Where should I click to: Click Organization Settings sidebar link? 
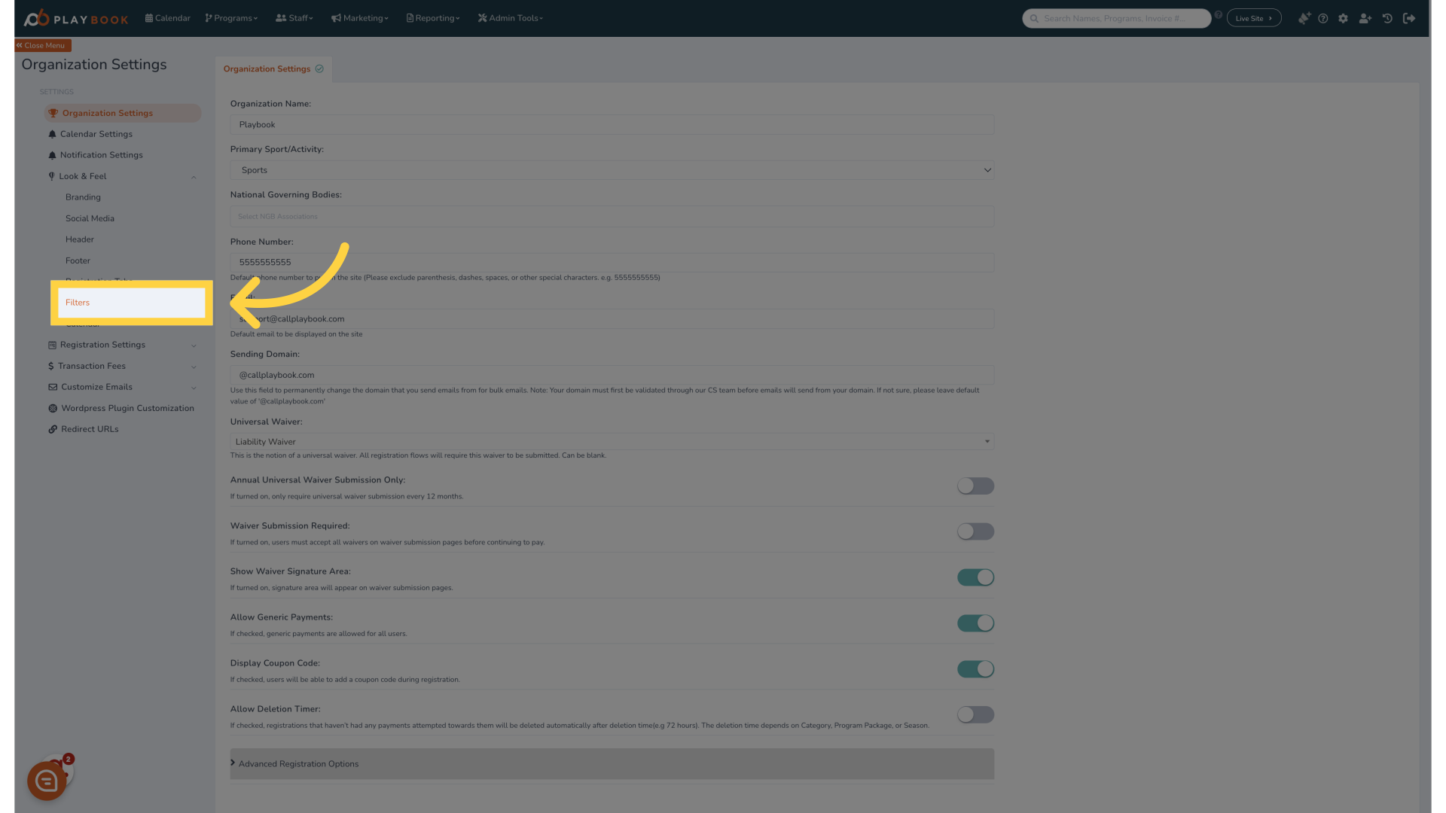[x=106, y=112]
